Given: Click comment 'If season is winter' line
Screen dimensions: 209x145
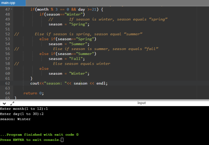Looking at the screenshot, I should click(x=108, y=19).
